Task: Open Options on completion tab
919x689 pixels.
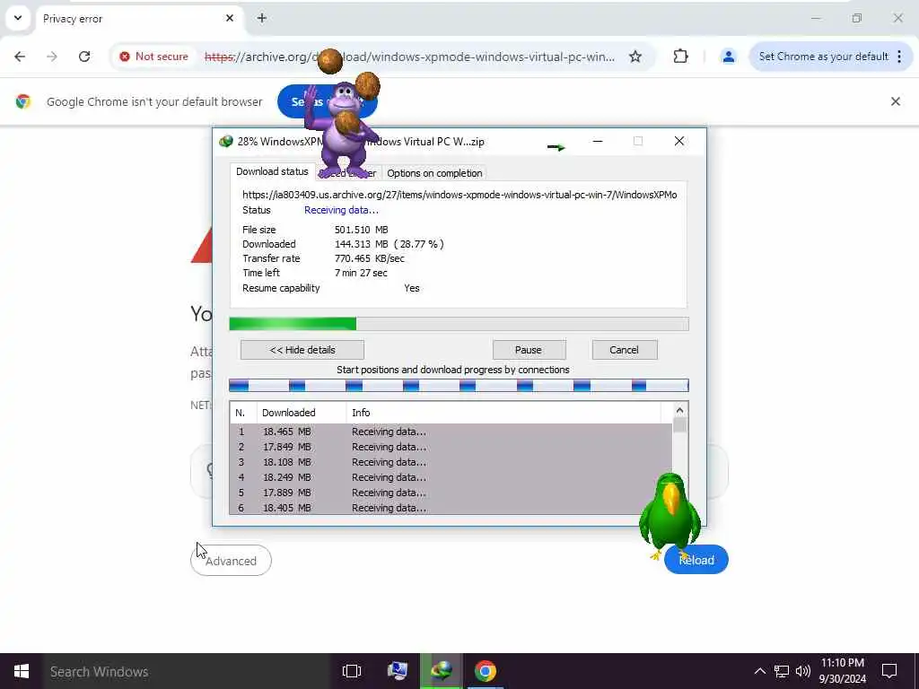Action: point(434,173)
